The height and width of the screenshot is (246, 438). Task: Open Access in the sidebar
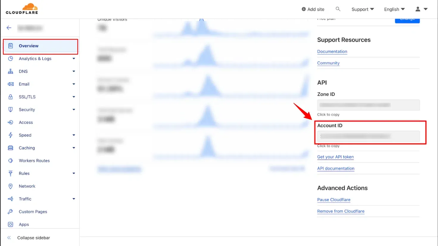tap(26, 122)
